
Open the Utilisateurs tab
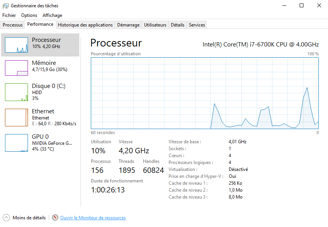[x=155, y=25]
